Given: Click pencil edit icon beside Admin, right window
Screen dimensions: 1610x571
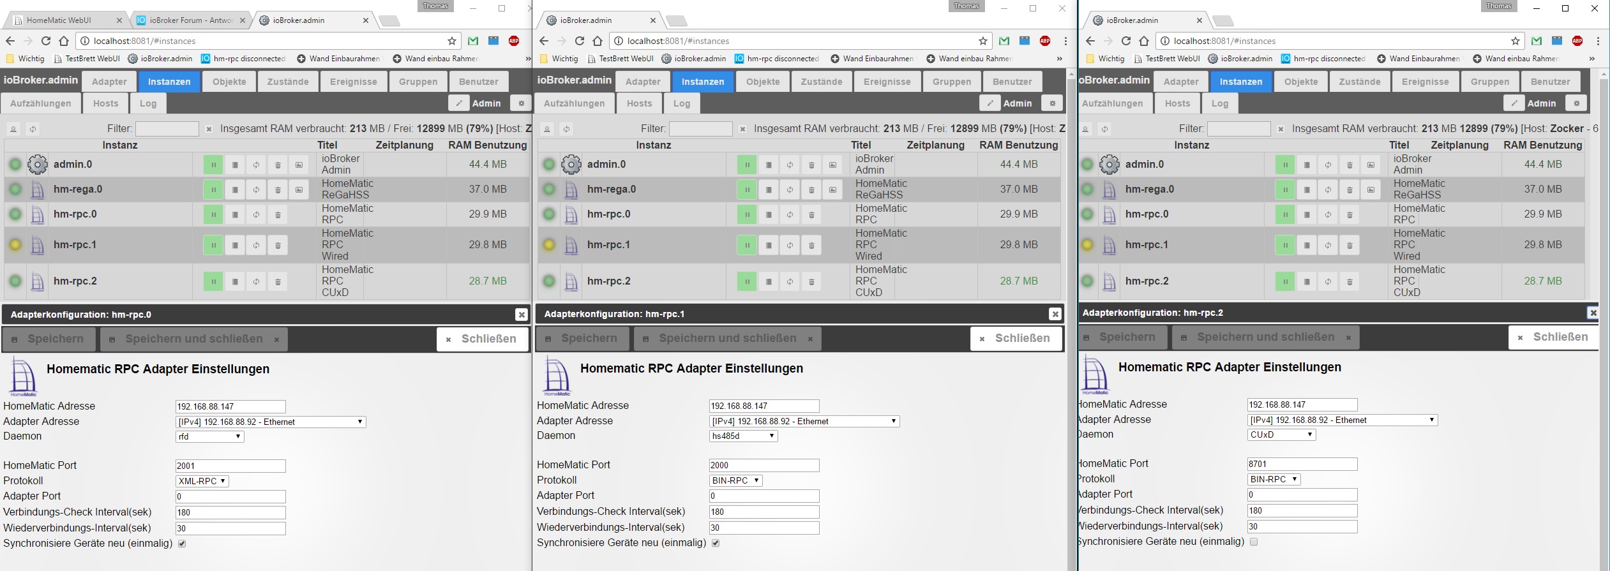Looking at the screenshot, I should [1514, 103].
